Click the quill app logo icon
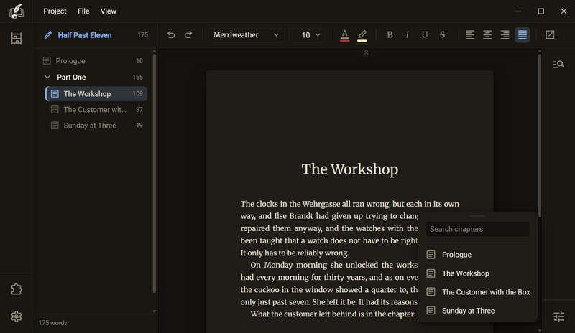The image size is (575, 333). point(16,11)
